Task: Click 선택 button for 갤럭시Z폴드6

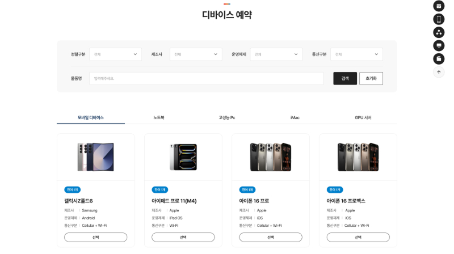Action: (95, 237)
